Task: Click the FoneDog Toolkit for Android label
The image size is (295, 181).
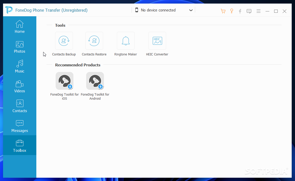Action: [95, 96]
